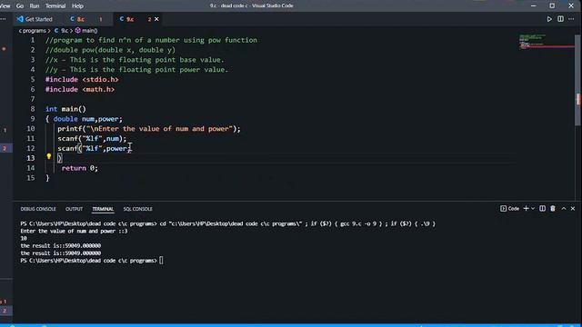This screenshot has width=582, height=327.
Task: Click line number 8 in the gutter
Action: point(33,109)
